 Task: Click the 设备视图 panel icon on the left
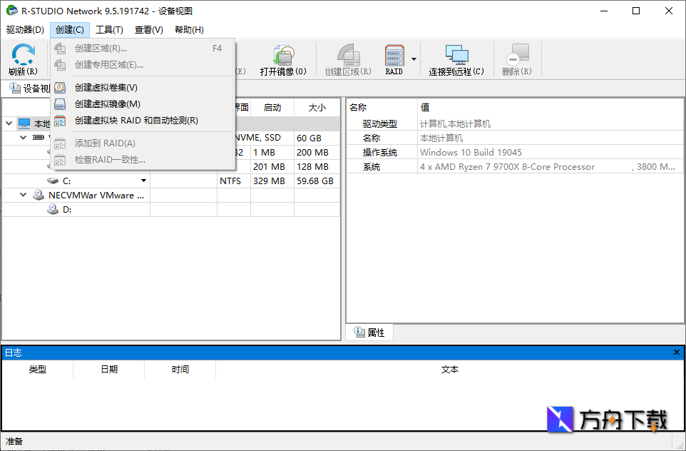[16, 88]
